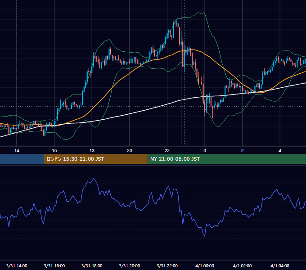Click the blue session bar before ロンドン
Viewport: 306px width, 270px height.
click(x=22, y=159)
